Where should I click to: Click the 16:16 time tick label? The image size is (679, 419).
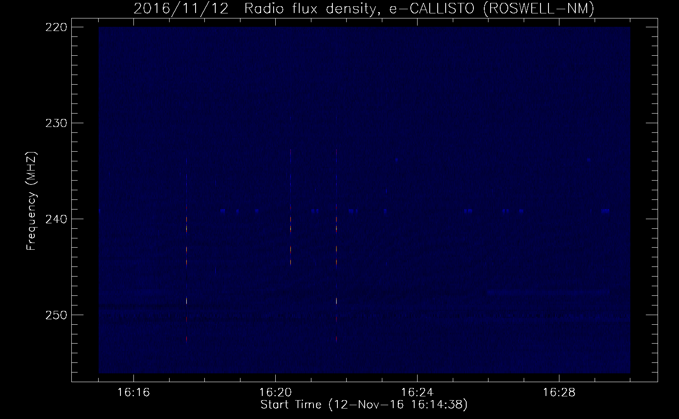coord(133,393)
